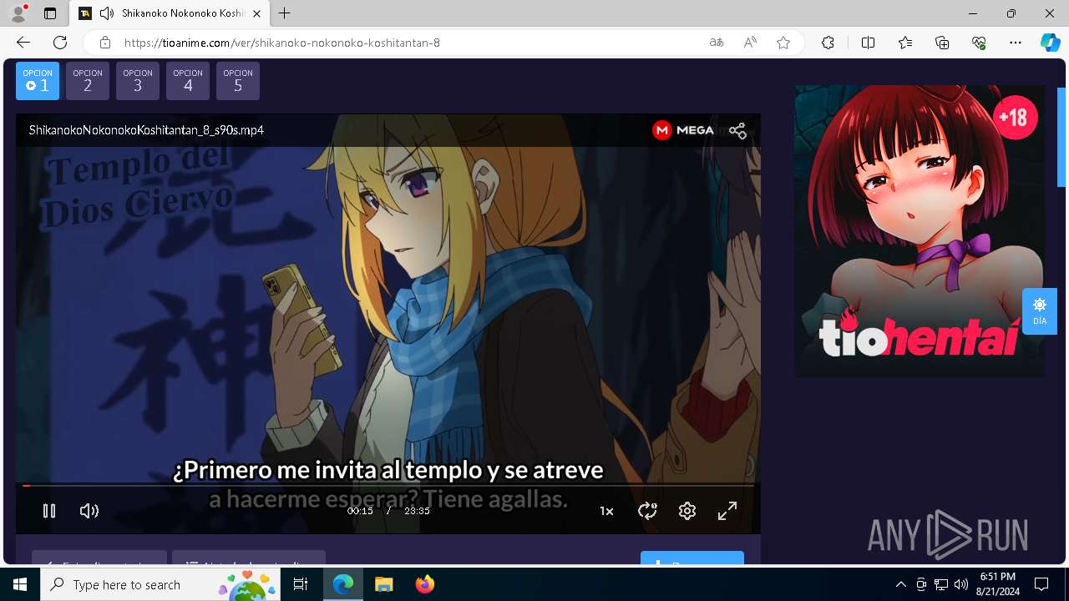The height and width of the screenshot is (601, 1069).
Task: Open File Explorer from taskbar
Action: [383, 584]
